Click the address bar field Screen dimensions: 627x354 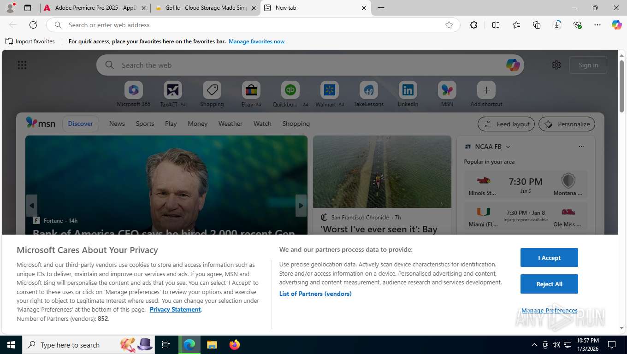point(253,25)
